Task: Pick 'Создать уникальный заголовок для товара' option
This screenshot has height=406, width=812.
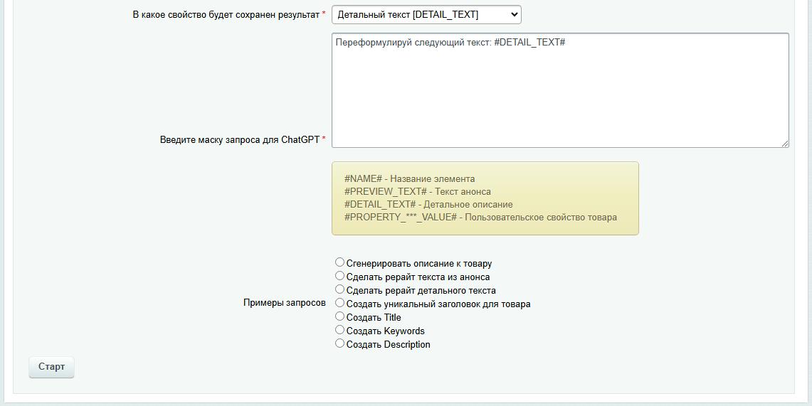Action: [339, 303]
